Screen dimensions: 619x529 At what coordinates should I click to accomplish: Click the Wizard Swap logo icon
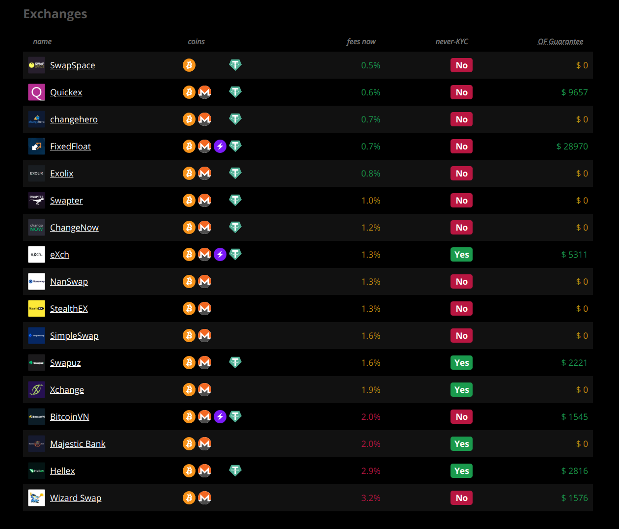click(36, 498)
